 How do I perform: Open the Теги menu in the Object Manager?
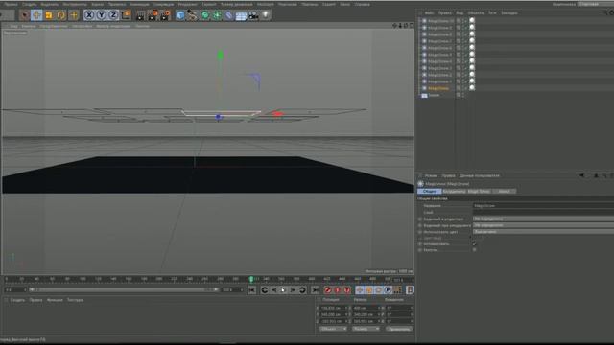[492, 12]
